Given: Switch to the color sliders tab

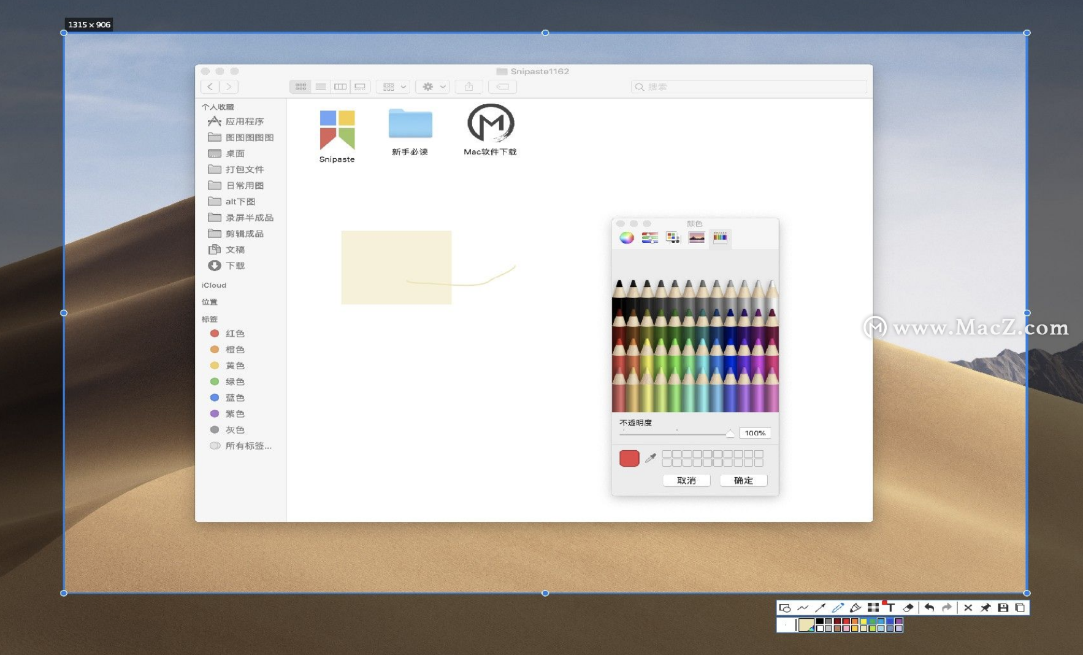Looking at the screenshot, I should pos(649,238).
